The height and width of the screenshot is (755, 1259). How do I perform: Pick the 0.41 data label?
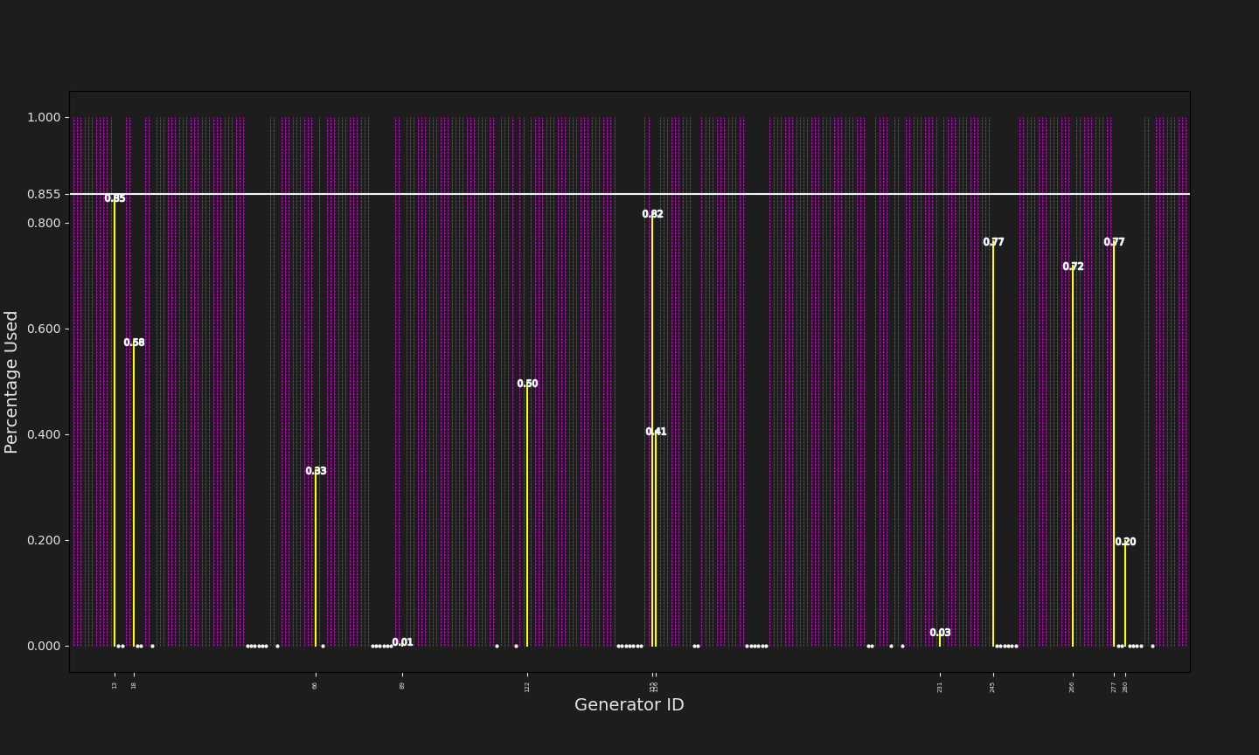(x=656, y=433)
